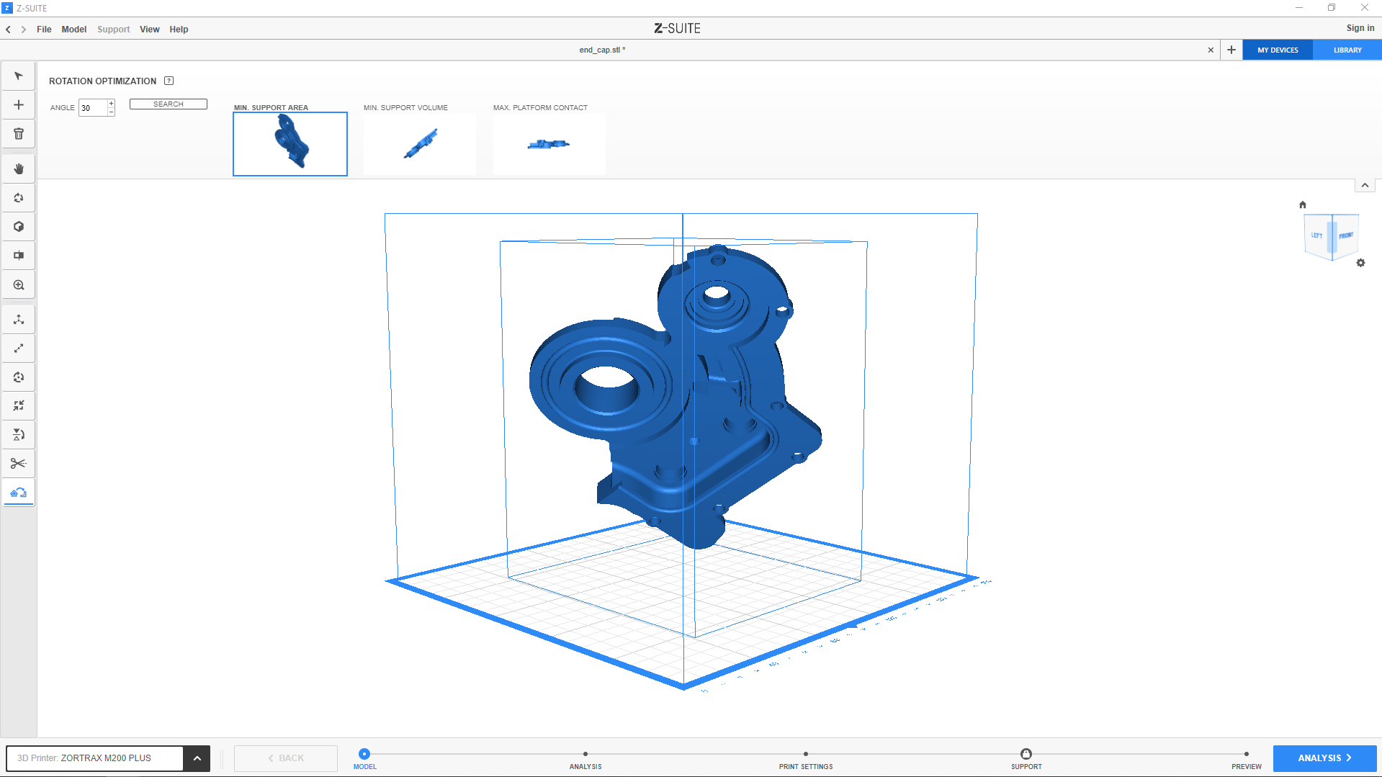Switch to the Library tab
The width and height of the screenshot is (1382, 777).
pos(1347,50)
